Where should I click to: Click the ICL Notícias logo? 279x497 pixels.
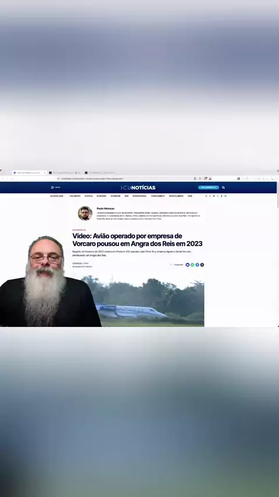(138, 187)
